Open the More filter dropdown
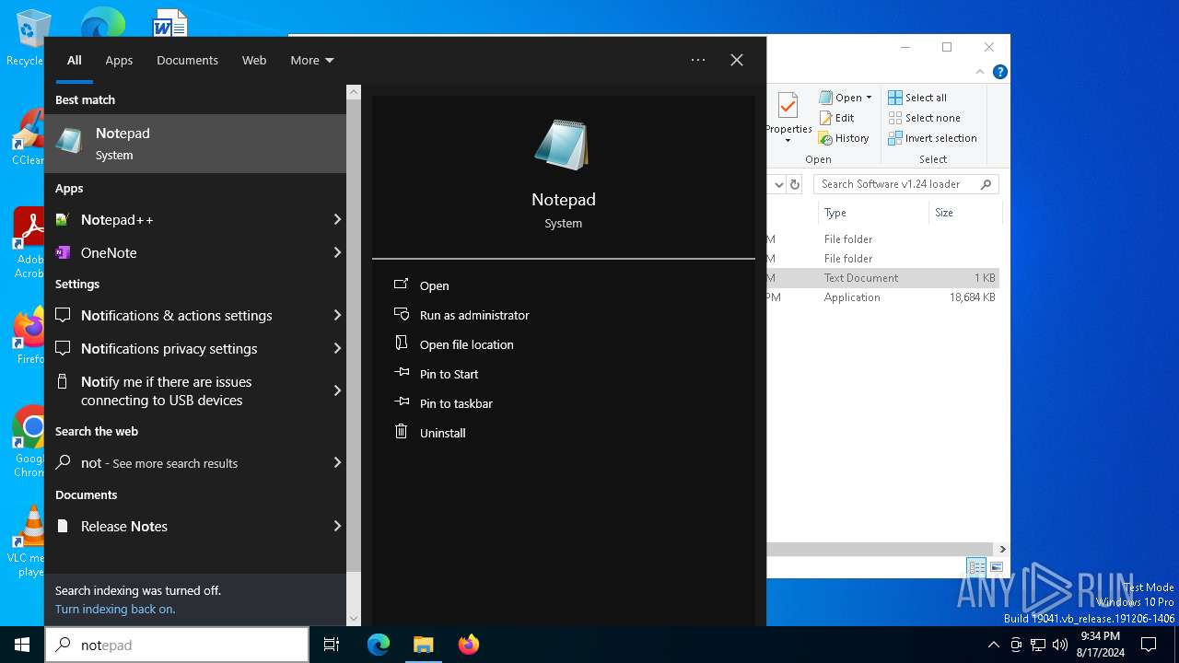 [x=312, y=60]
